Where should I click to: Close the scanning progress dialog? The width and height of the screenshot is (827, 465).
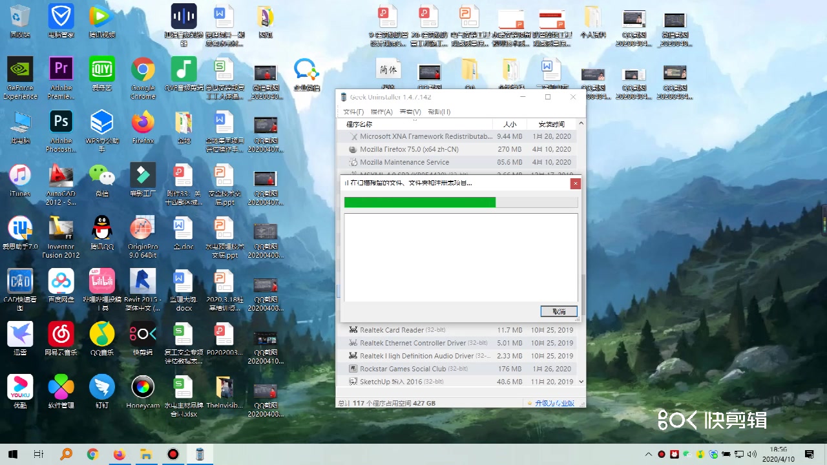575,183
